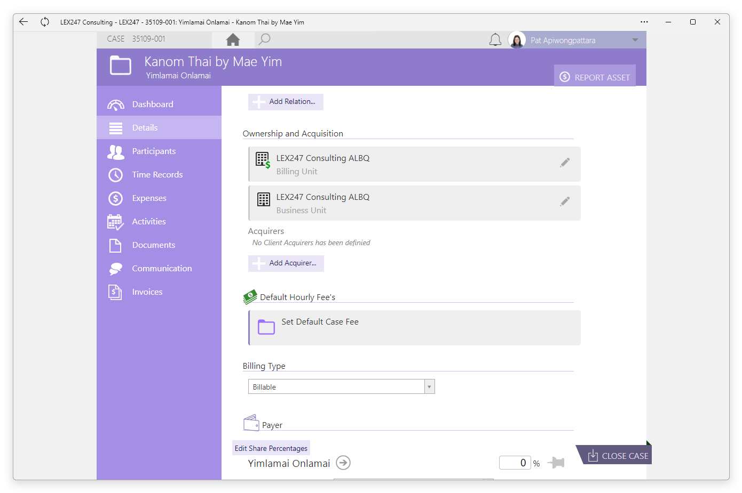Select Details in the sidebar
742x493 pixels.
(159, 128)
